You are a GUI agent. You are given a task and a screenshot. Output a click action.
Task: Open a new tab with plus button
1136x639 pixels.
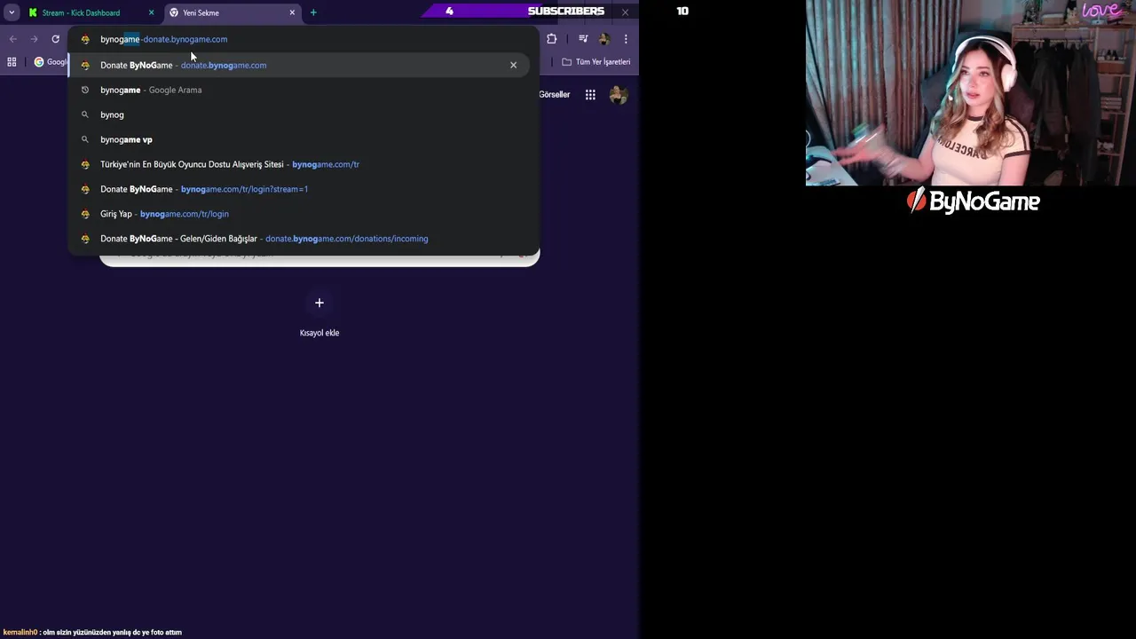coord(313,12)
